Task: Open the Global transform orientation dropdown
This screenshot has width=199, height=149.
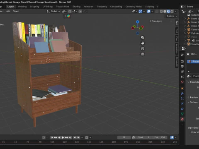Action: point(53,12)
